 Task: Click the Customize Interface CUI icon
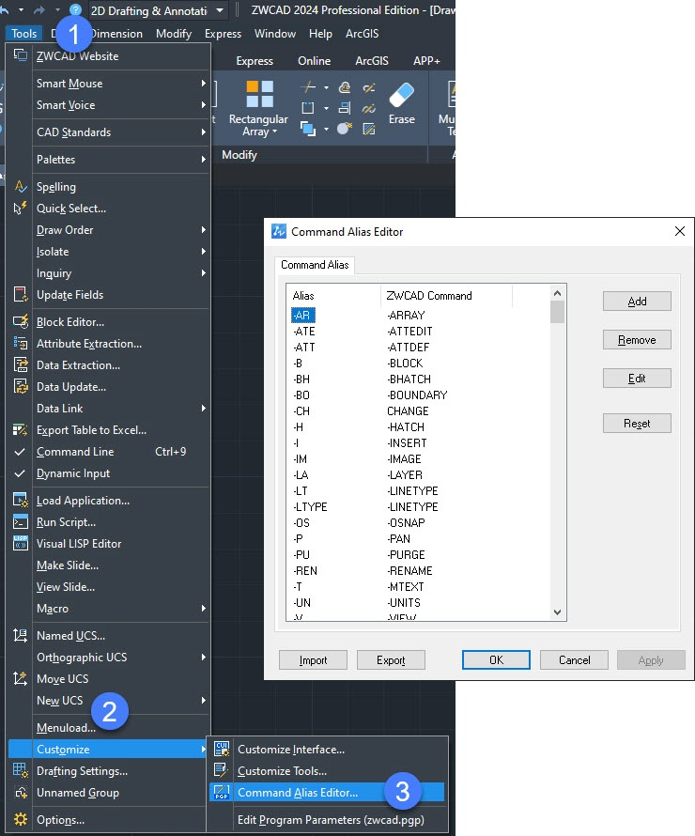pos(222,749)
